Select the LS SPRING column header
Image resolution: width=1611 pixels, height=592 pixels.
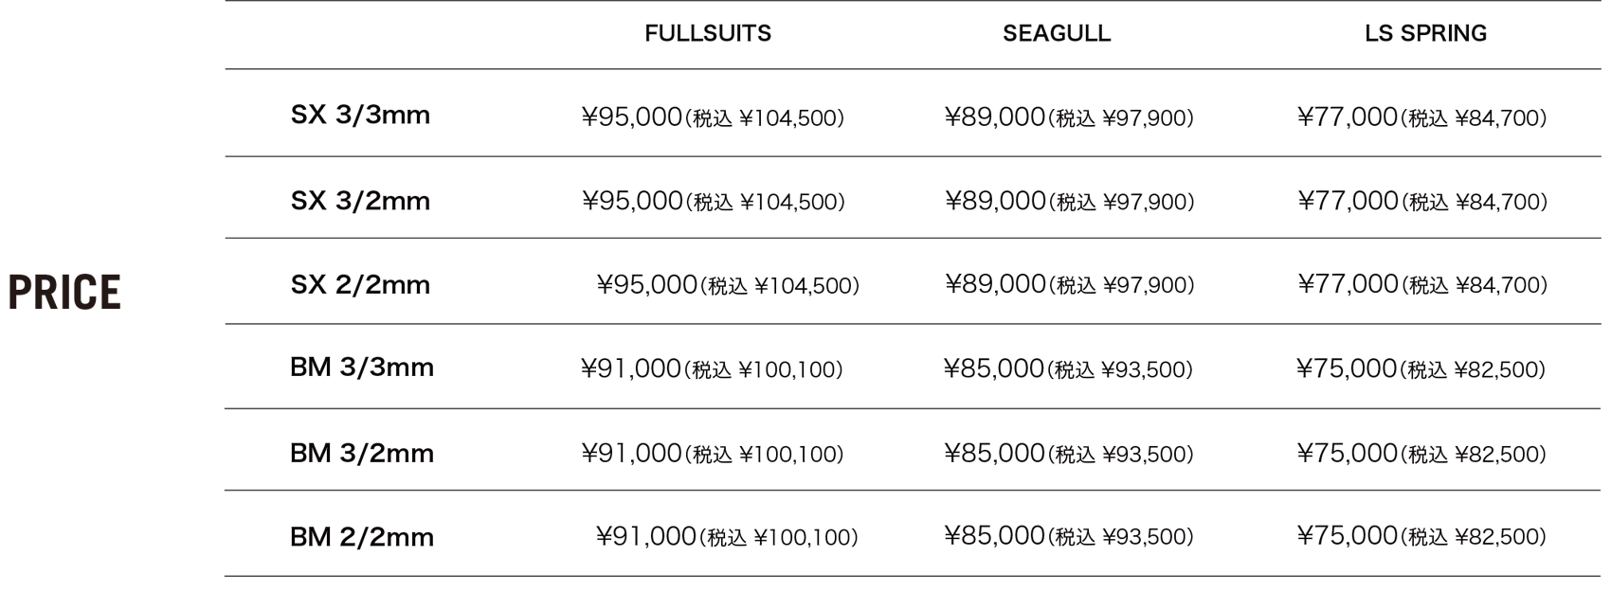click(x=1425, y=33)
